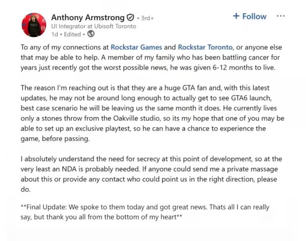This screenshot has width=306, height=241.
Task: Open the Rockstar Games company link
Action: coord(136,47)
